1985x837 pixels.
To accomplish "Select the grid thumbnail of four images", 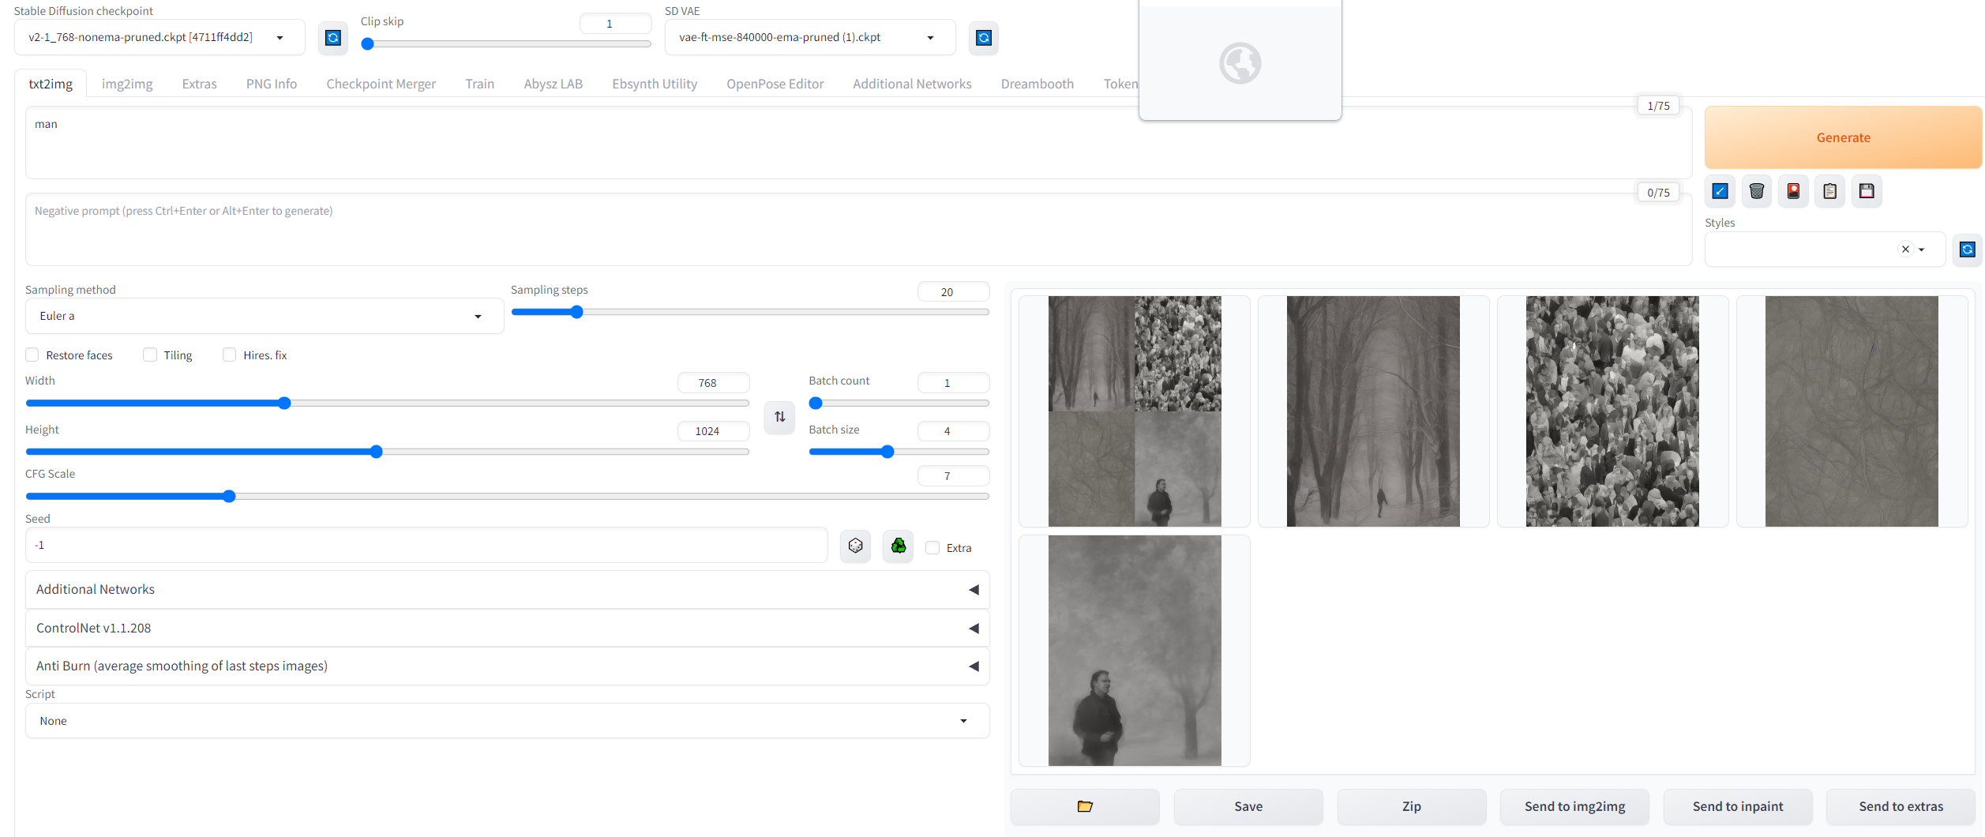I will 1135,411.
